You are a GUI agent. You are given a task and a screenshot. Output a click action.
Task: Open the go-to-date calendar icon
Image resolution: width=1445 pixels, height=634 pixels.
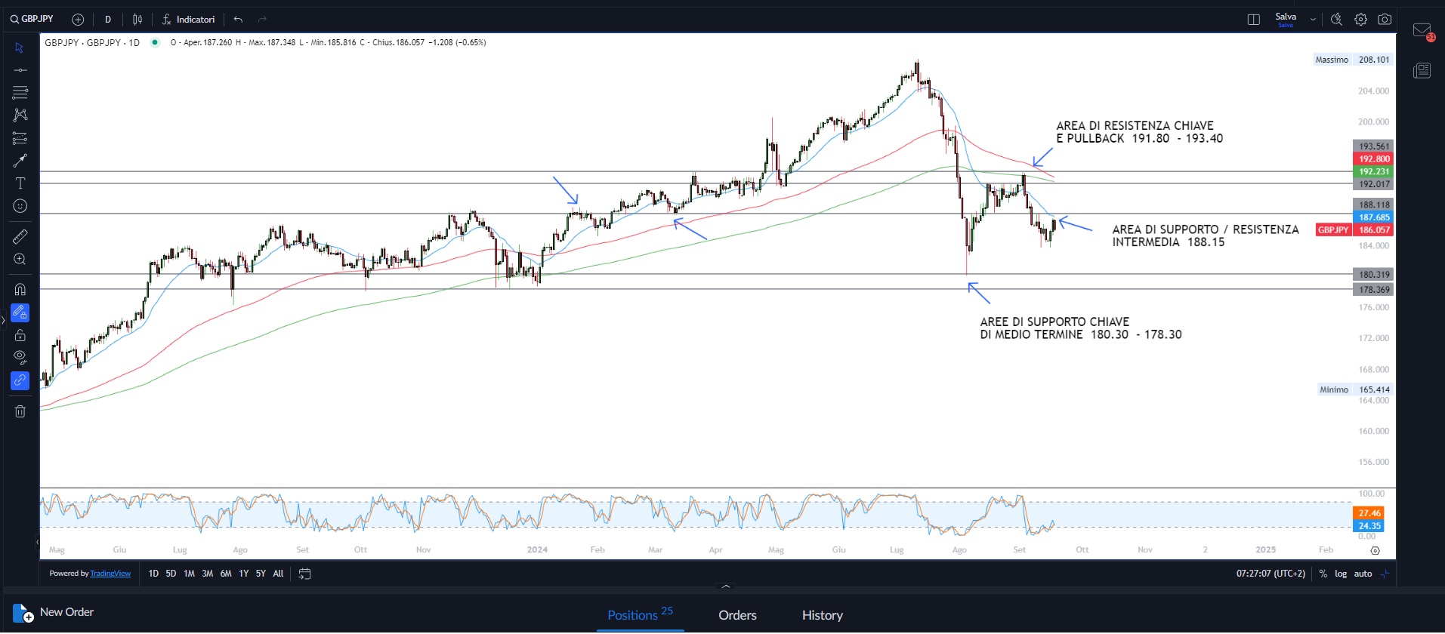[304, 574]
